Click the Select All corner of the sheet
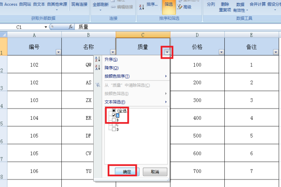Screen dimensions: 281x187 click(x=4, y=34)
